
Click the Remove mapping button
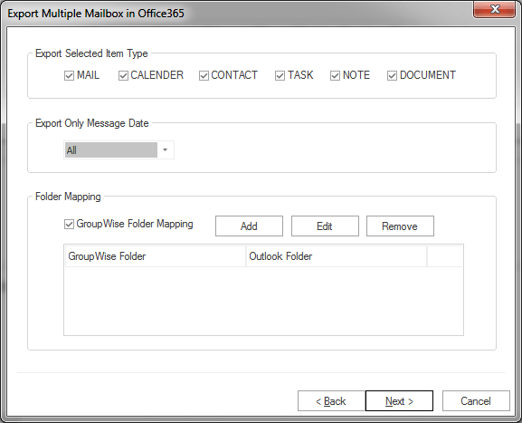[x=400, y=226]
